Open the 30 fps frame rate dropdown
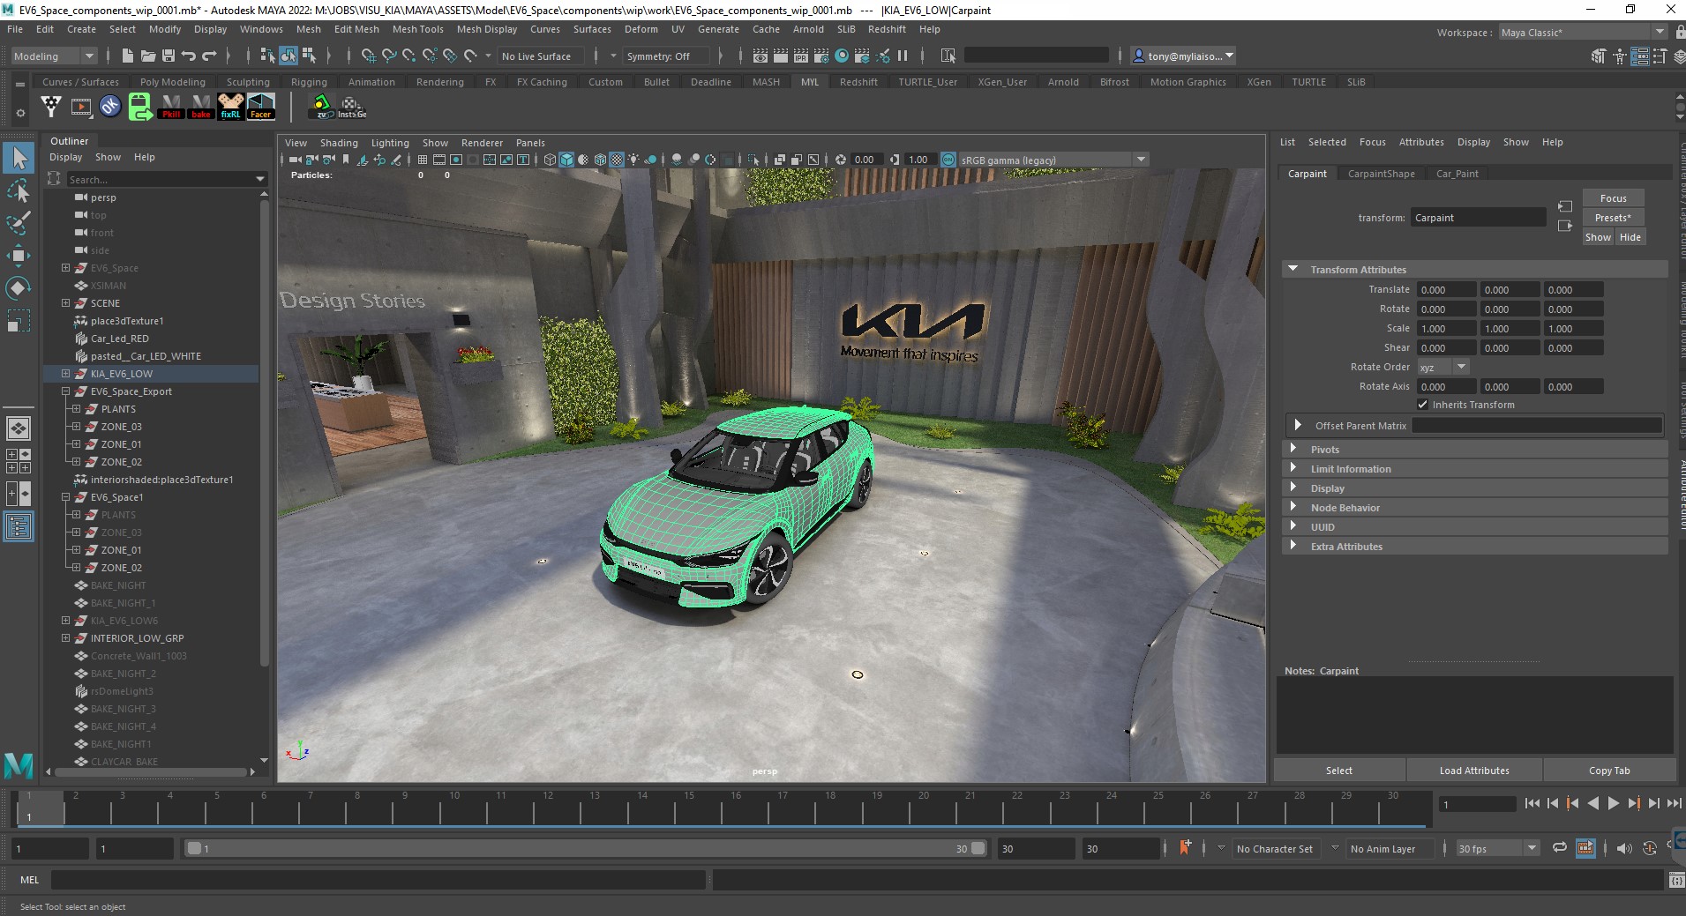 click(1497, 848)
